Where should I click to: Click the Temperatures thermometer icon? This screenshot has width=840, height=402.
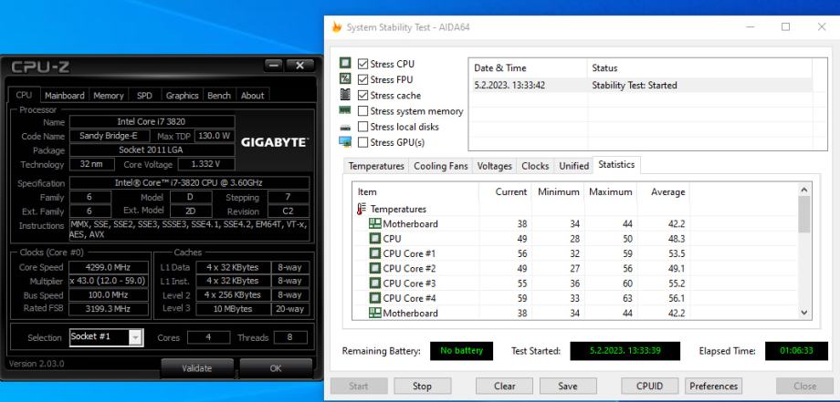362,209
